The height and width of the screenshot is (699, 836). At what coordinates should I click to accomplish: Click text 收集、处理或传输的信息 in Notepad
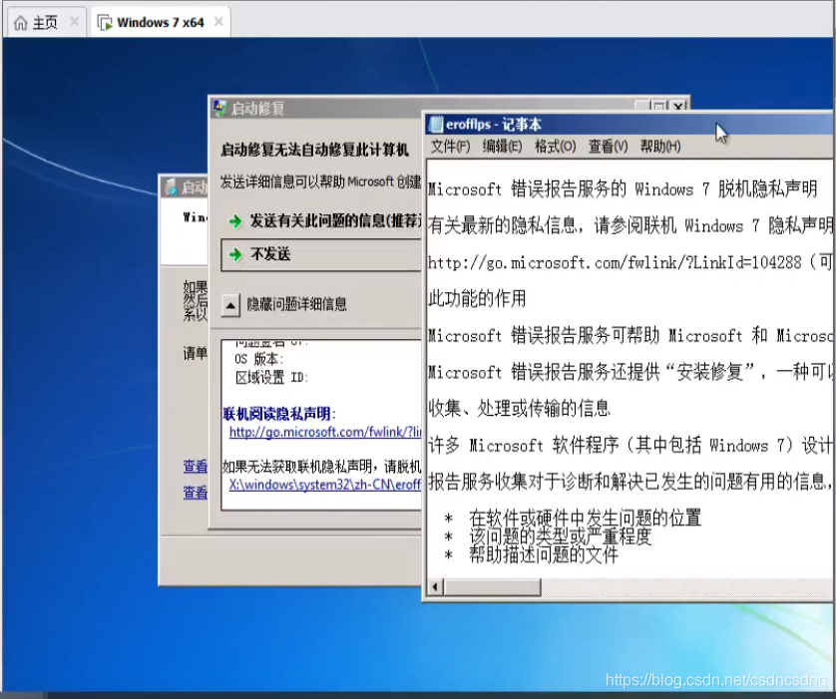coord(520,409)
